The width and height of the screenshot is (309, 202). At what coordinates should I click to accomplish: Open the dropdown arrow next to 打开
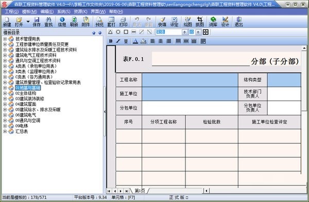coord(28,21)
